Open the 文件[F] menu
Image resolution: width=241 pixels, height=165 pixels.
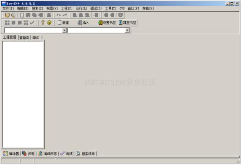(x=8, y=8)
